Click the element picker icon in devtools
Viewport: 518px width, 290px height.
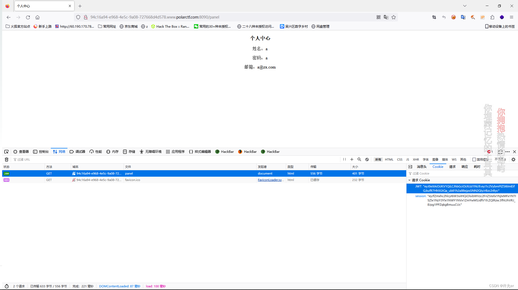(6, 152)
